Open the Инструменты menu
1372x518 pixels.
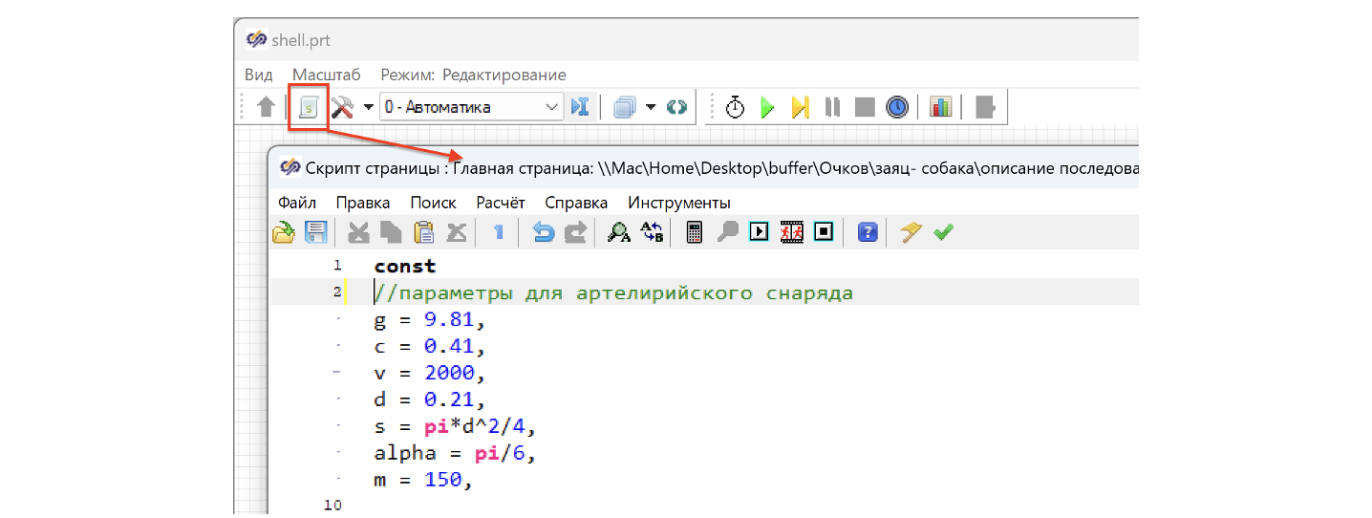(679, 203)
